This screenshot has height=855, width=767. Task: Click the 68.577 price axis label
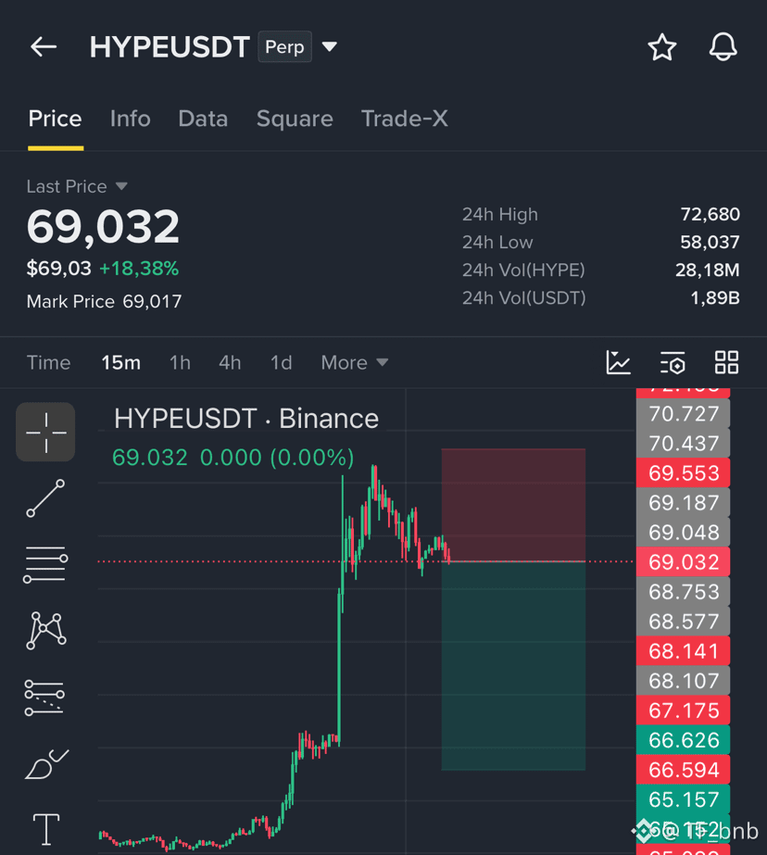[683, 621]
